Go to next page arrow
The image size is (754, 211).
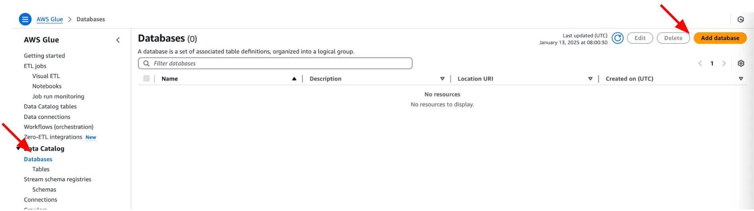pyautogui.click(x=724, y=63)
